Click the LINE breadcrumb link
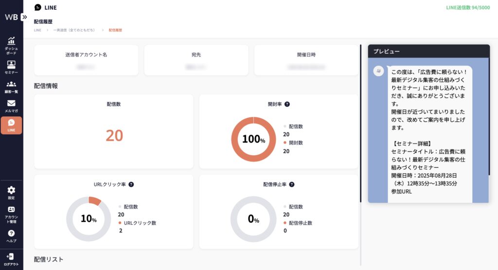This screenshot has width=498, height=270. pos(37,30)
